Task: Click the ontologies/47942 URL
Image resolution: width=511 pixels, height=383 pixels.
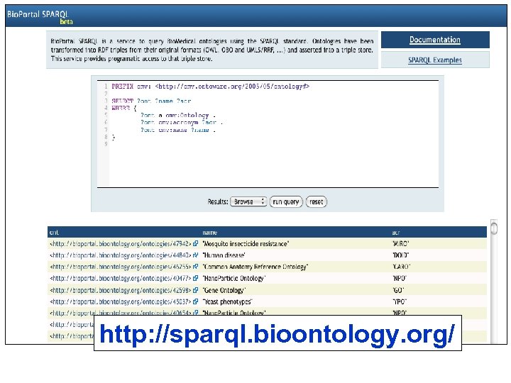Action: click(120, 243)
